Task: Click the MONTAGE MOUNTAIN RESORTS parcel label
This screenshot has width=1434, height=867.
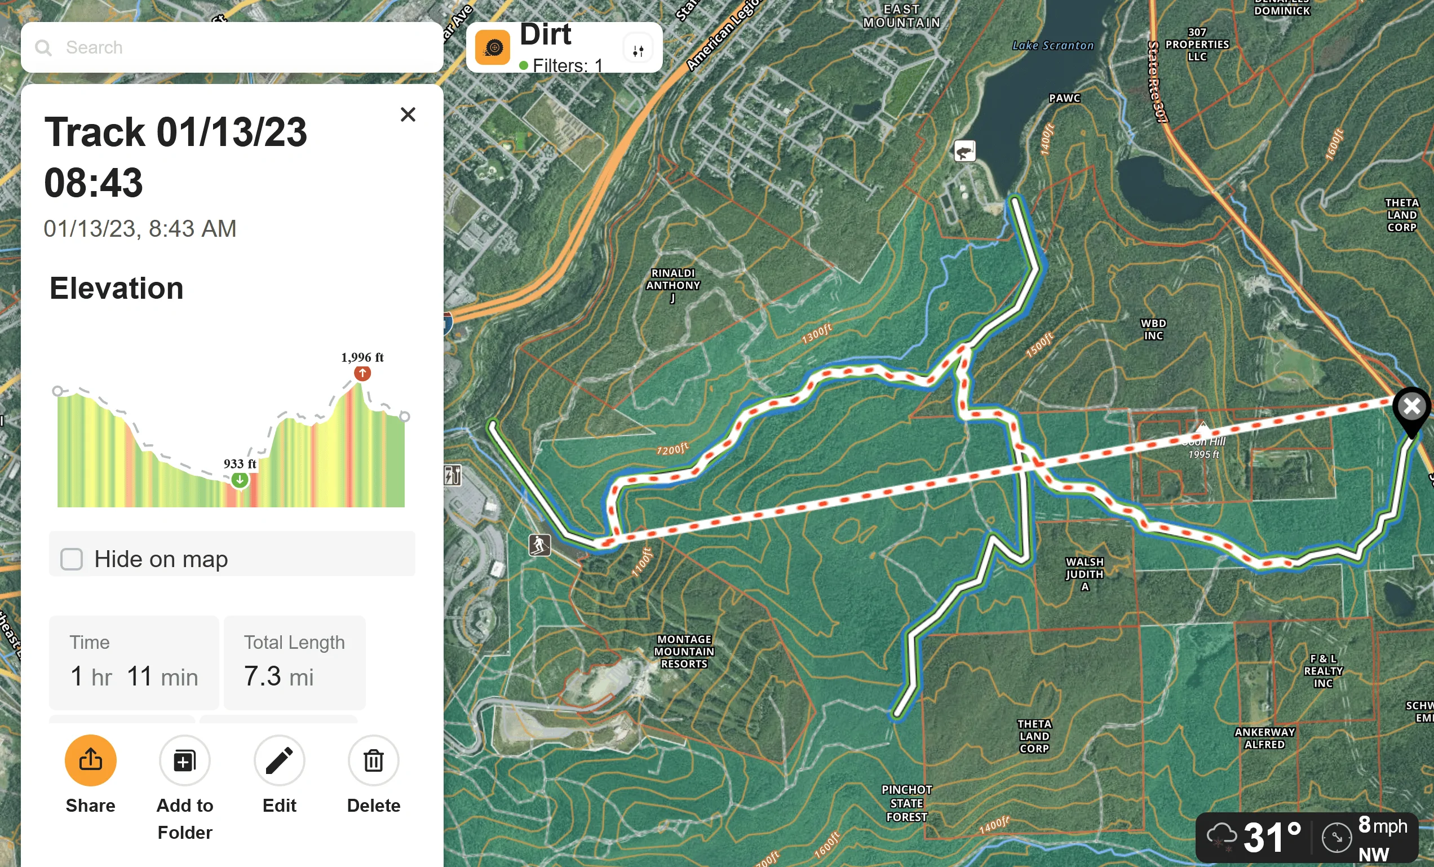Action: (684, 652)
